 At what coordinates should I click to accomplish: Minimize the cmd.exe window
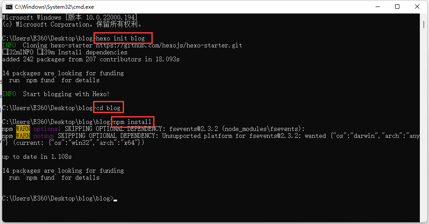point(378,7)
